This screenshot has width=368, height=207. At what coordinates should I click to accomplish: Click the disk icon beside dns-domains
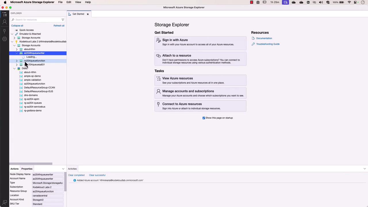(21, 95)
